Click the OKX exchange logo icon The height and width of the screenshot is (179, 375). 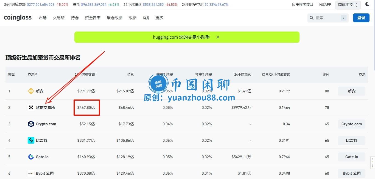pos(31,107)
